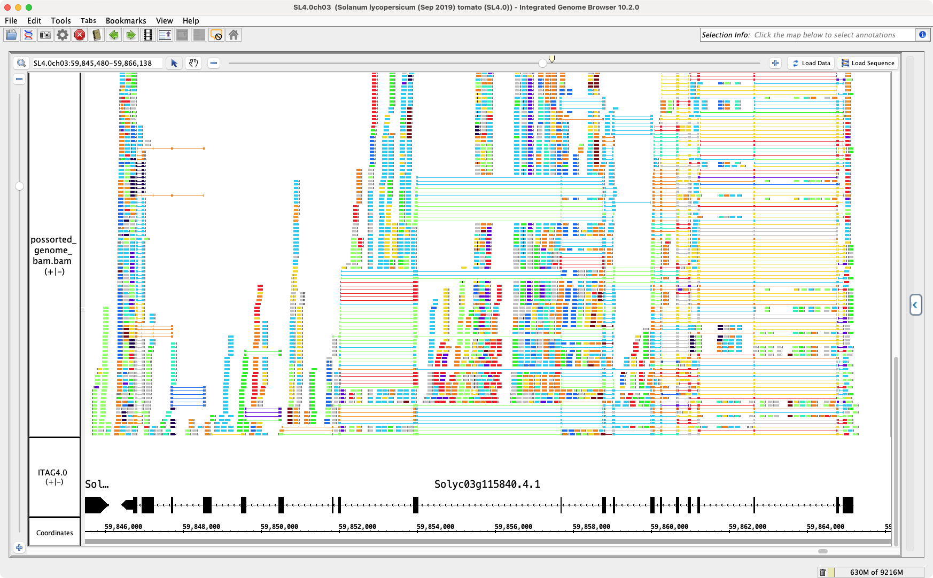This screenshot has width=933, height=578.
Task: Toggle the tooltip disable icon
Action: pos(216,35)
